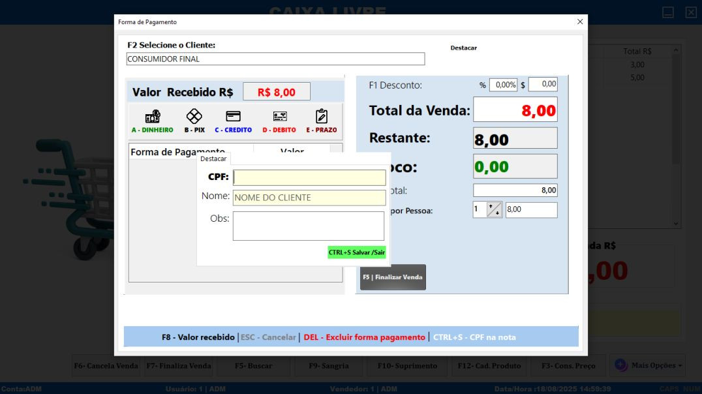The height and width of the screenshot is (394, 702).
Task: Click the Mais Opções round icon
Action: coord(620,365)
